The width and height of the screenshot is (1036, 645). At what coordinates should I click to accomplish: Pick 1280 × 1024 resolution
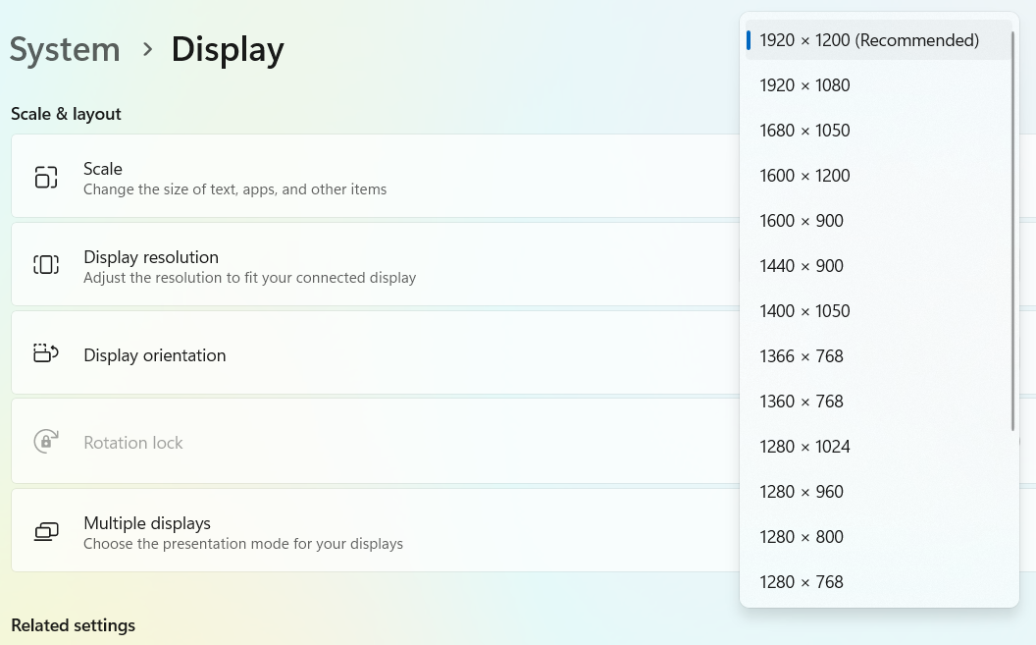point(879,447)
